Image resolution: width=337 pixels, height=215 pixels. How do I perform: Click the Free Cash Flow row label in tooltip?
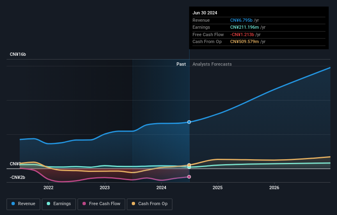click(x=208, y=34)
